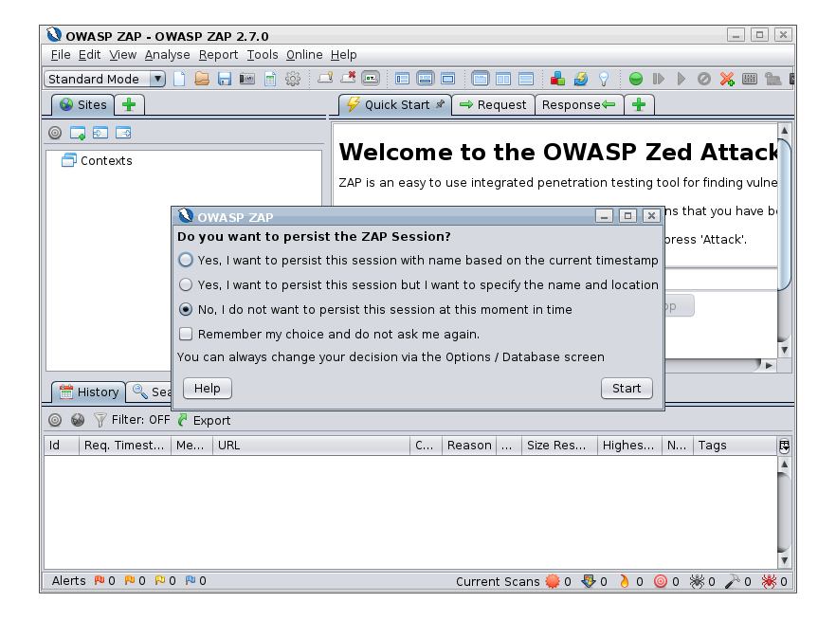
Task: Click the red alerts flag in status bar
Action: click(100, 580)
